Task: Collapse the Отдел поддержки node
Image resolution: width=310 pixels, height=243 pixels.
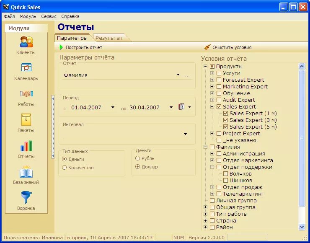Action: (x=212, y=167)
